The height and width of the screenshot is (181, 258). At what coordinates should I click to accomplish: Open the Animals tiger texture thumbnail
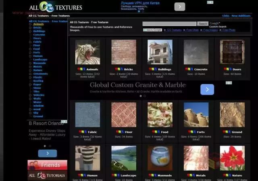point(87,52)
